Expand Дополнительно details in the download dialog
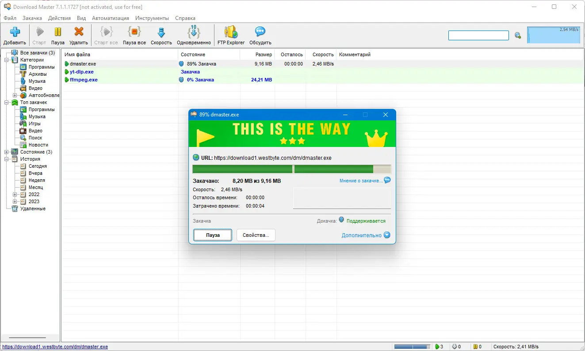The image size is (585, 351). 366,235
